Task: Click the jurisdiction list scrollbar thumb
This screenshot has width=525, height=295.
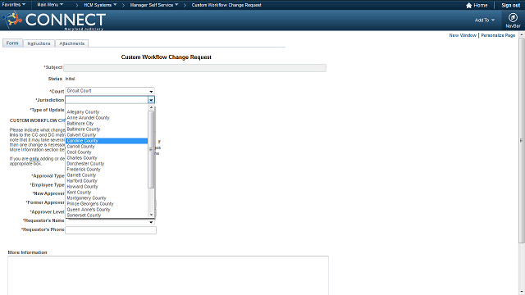Action: 151,149
